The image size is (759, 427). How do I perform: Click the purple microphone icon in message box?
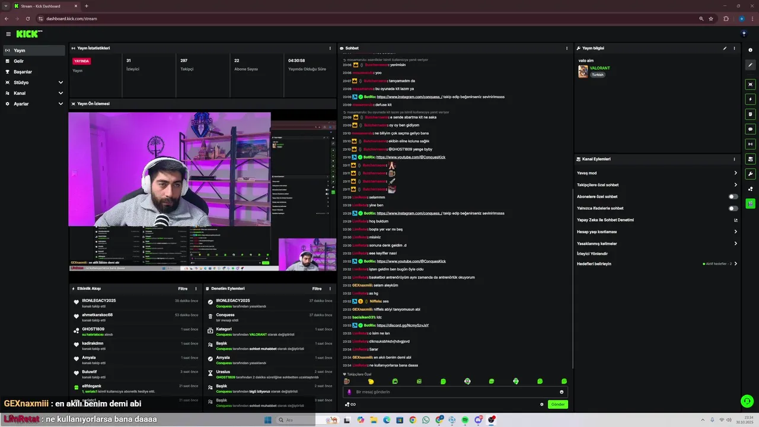pyautogui.click(x=349, y=392)
